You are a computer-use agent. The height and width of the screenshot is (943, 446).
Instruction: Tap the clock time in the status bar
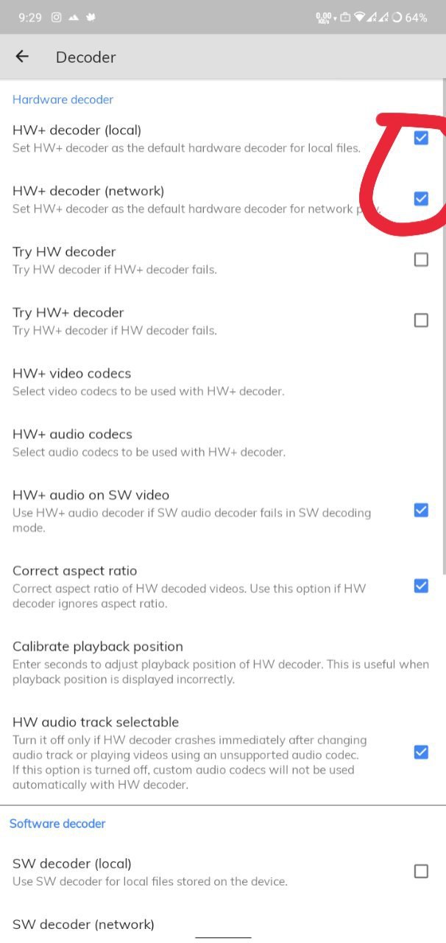pos(30,17)
